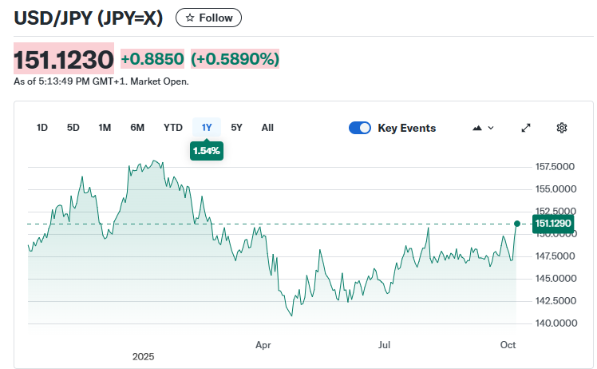The height and width of the screenshot is (369, 597).
Task: Open chart type dropdown chevron
Action: (x=491, y=128)
